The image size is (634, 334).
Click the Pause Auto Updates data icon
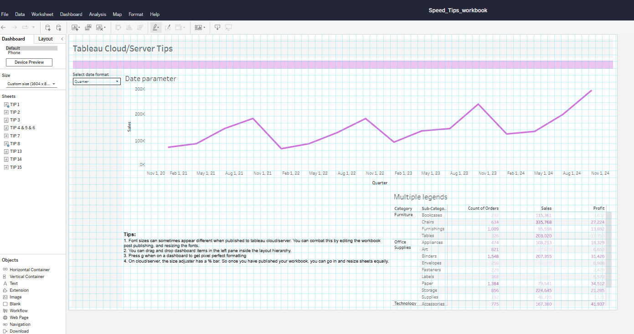point(59,27)
